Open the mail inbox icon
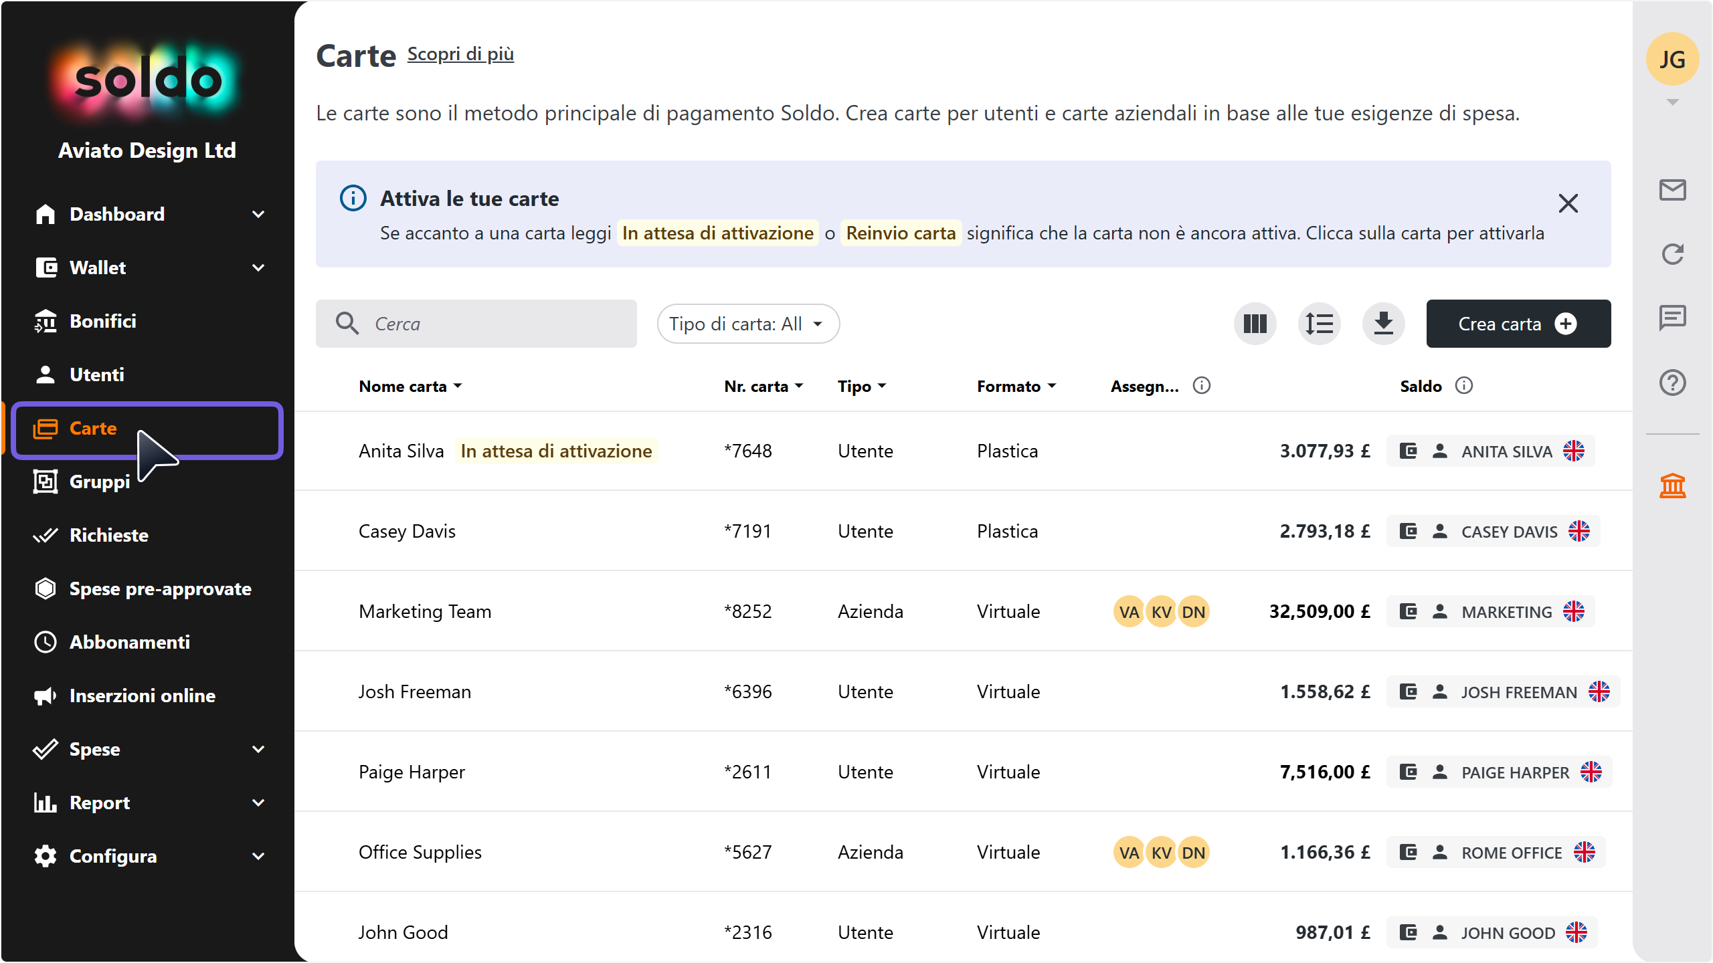Viewport: 1713px width, 963px height. coord(1672,190)
